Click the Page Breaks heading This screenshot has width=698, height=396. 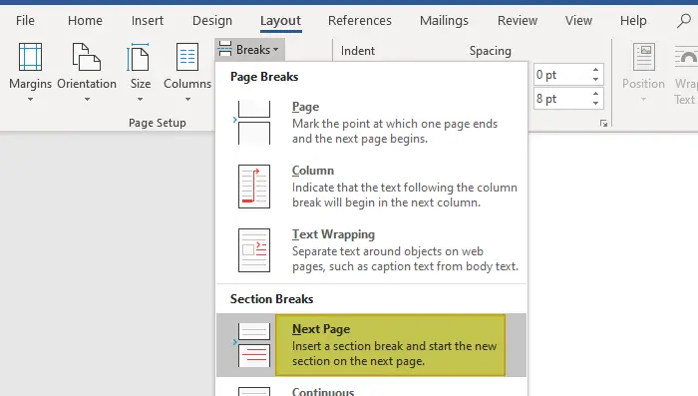coord(264,77)
